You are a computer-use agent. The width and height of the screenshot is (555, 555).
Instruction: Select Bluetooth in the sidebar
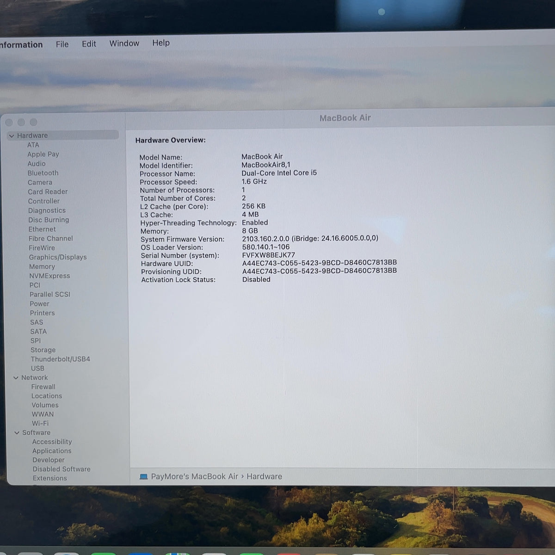pos(43,173)
